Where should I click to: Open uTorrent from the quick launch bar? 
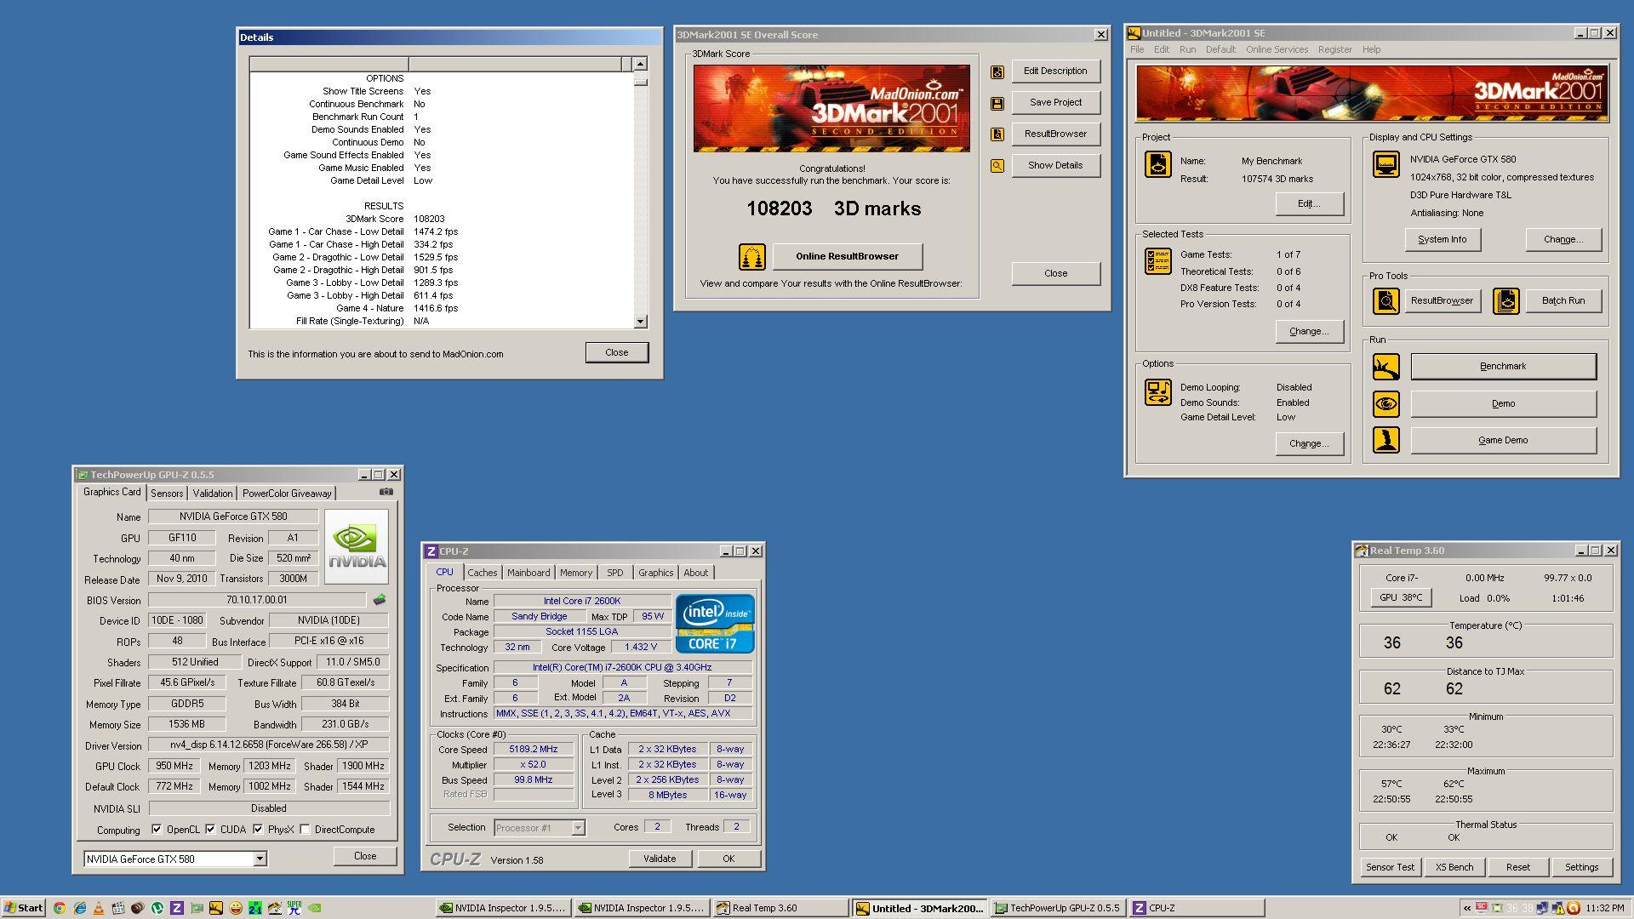point(157,908)
